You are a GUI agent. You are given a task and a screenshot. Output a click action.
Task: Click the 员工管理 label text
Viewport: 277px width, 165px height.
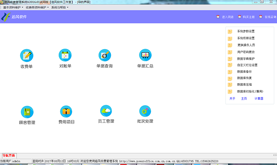coord(106,121)
